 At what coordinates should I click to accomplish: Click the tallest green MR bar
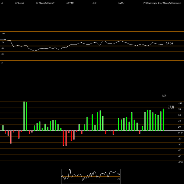coord(24,116)
